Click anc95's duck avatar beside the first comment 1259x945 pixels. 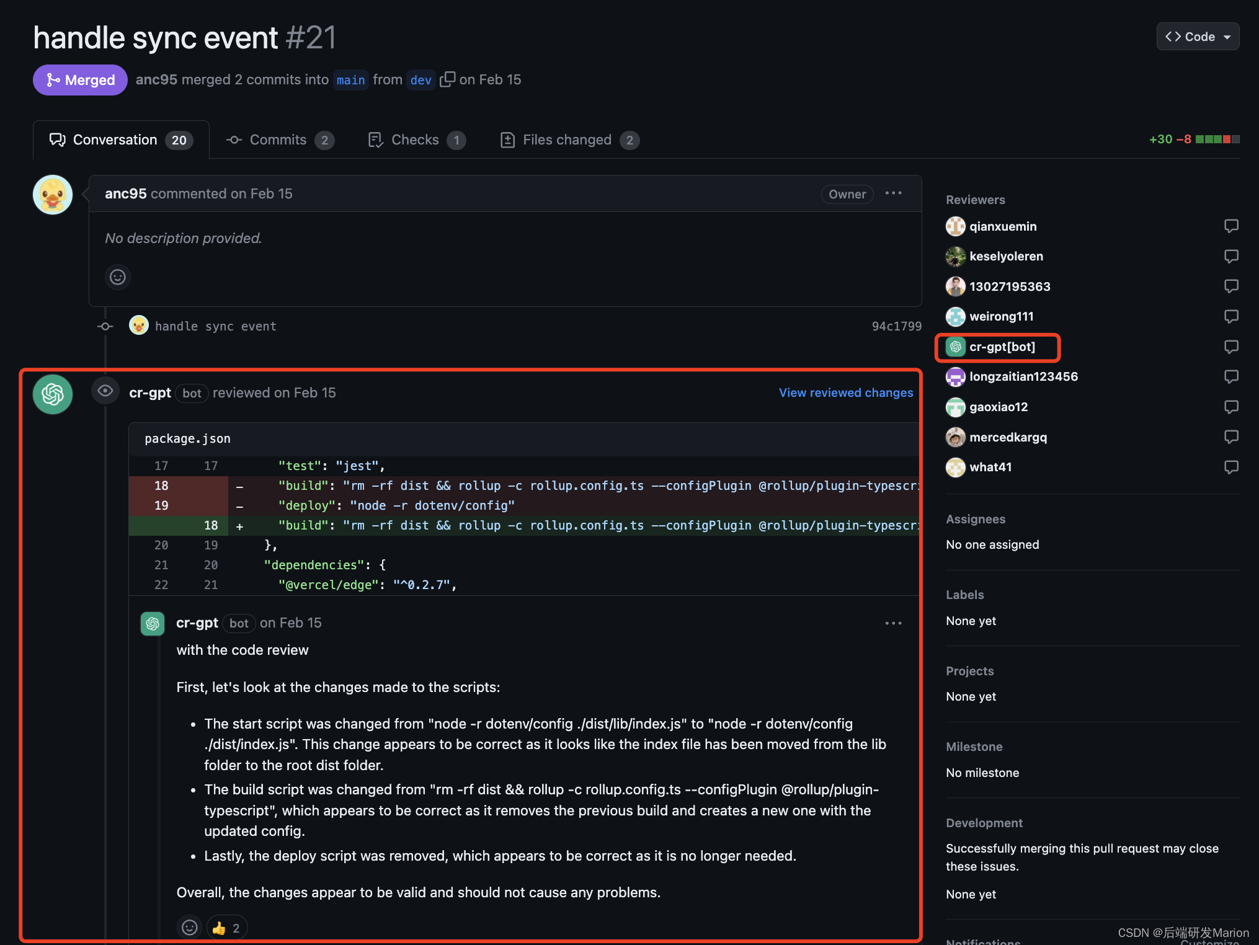point(53,195)
